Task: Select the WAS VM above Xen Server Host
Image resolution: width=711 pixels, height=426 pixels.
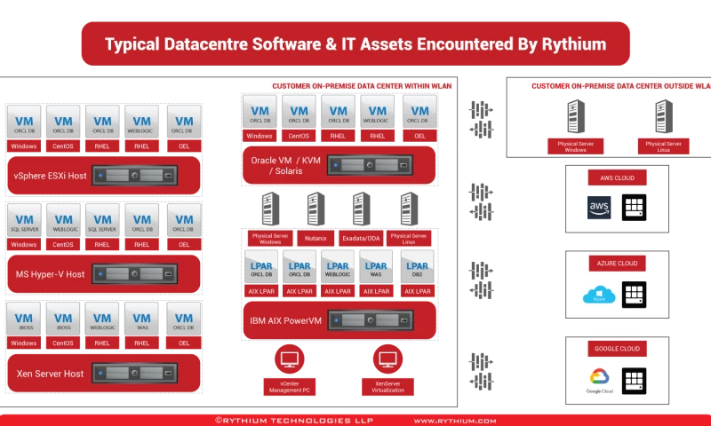Action: pos(142,319)
